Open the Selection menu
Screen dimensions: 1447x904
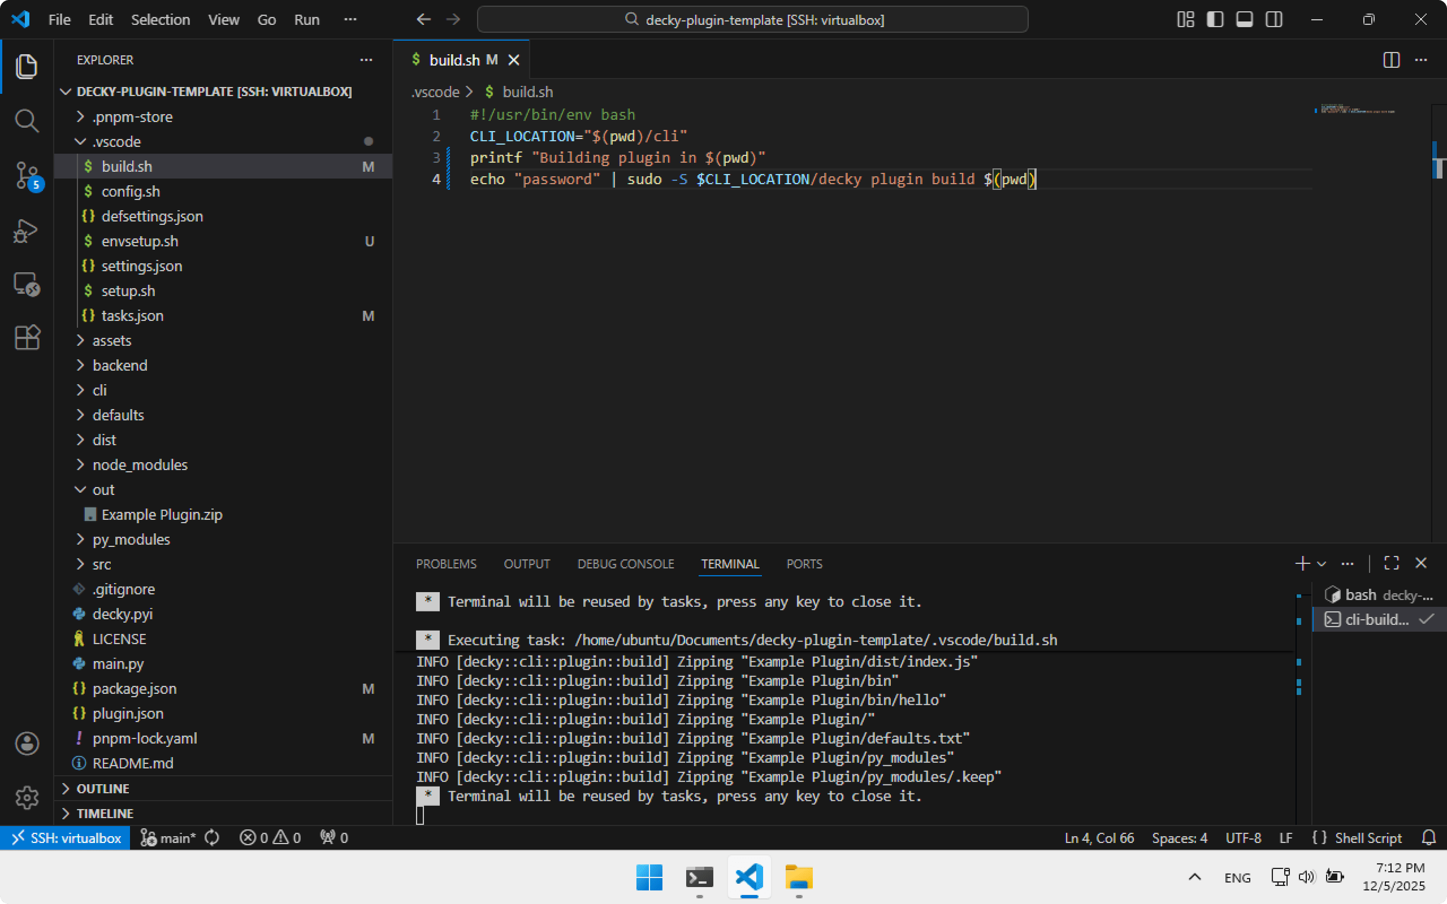point(161,20)
